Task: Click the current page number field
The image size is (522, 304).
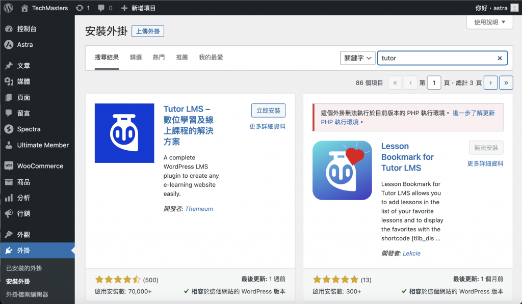Action: click(434, 83)
